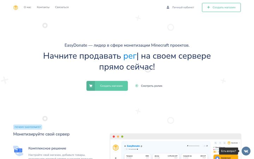Image resolution: width=254 pixels, height=159 pixels.
Task: Open the VK chat bubble icon
Action: (246, 151)
